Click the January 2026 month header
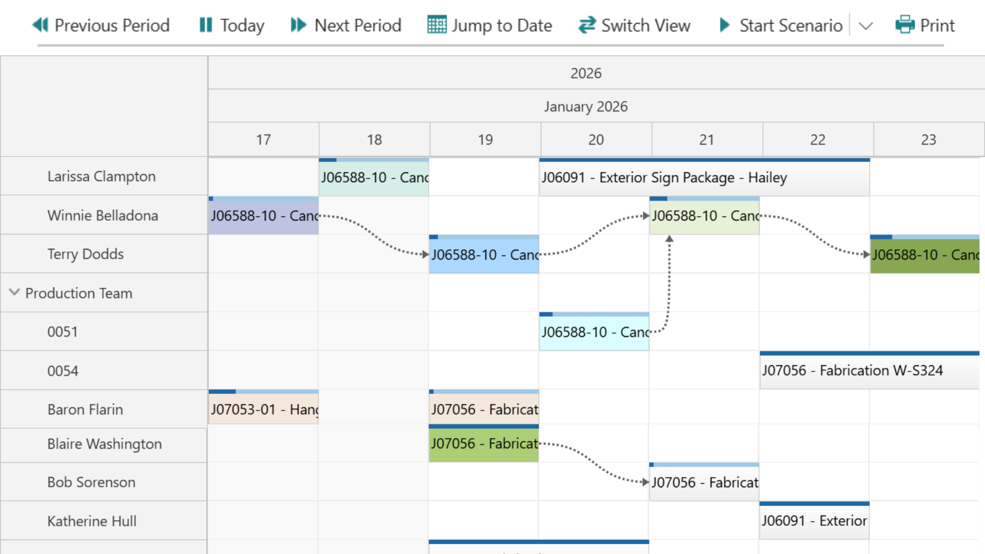985x554 pixels. (586, 107)
